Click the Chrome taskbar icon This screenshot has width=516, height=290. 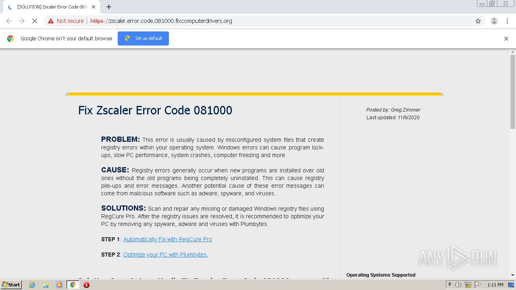[x=73, y=285]
